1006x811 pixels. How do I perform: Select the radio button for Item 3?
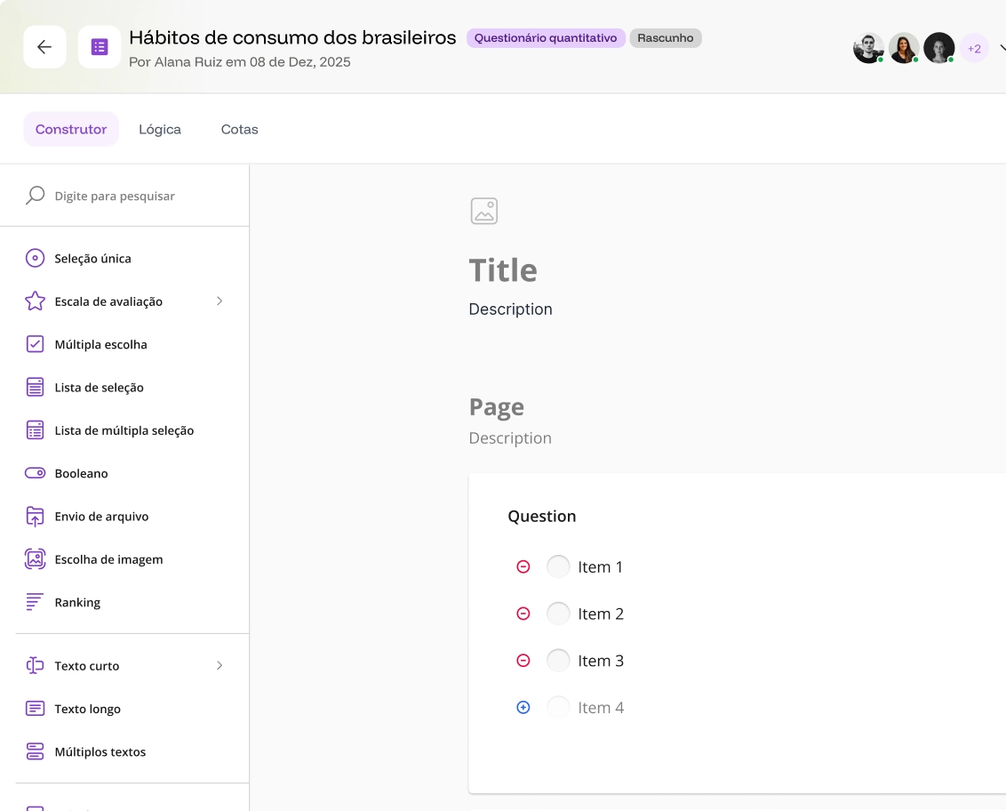[558, 661]
